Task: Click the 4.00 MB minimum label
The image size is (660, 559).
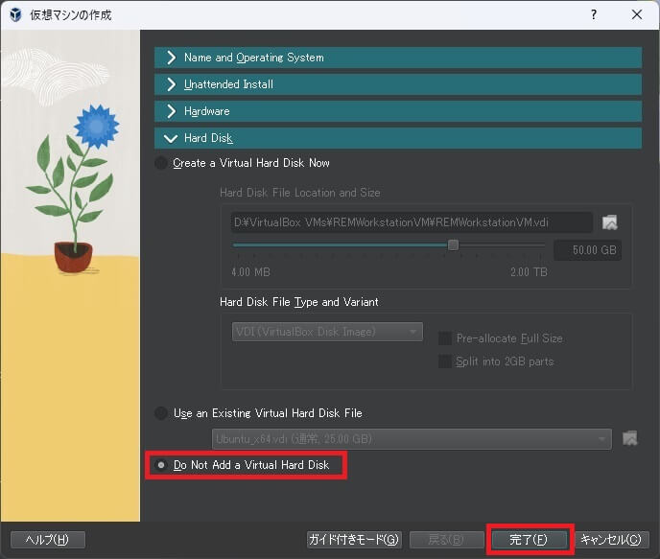Action: [x=250, y=272]
